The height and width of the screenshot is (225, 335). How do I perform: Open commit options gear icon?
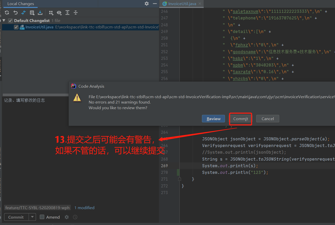pyautogui.click(x=67, y=217)
